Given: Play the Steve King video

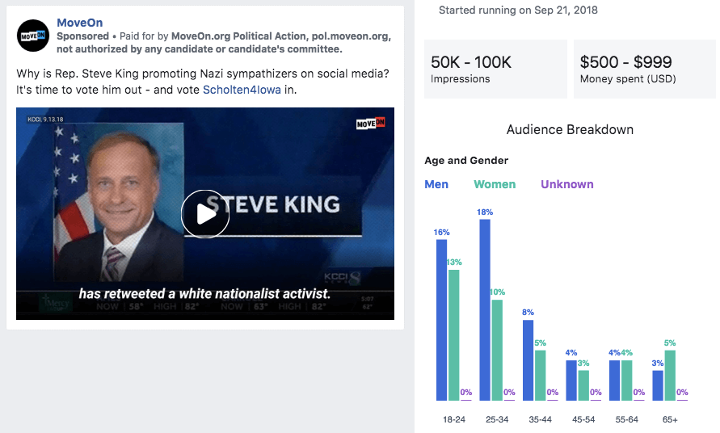Looking at the screenshot, I should (205, 214).
